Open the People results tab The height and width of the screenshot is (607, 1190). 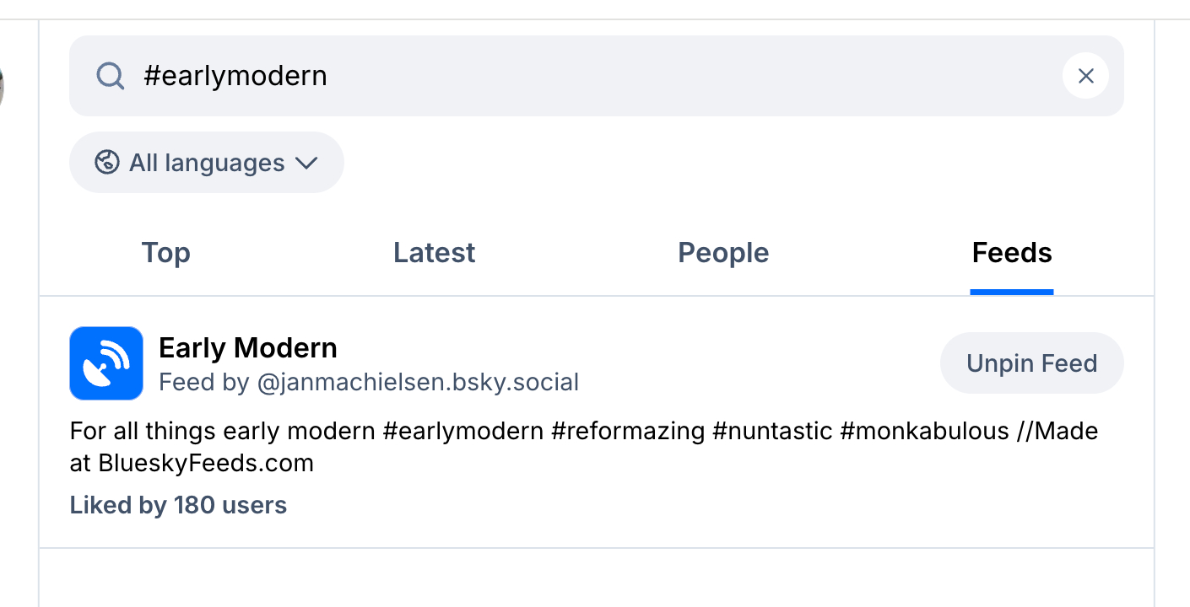coord(723,253)
